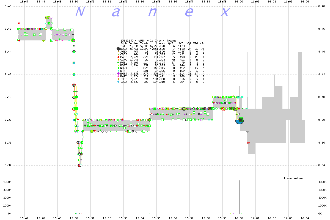Pick the PHIL green diamond legend marker

pos(118,63)
